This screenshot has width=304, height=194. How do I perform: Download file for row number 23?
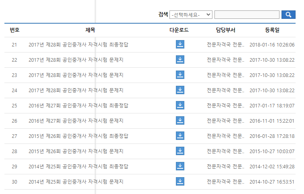180,75
